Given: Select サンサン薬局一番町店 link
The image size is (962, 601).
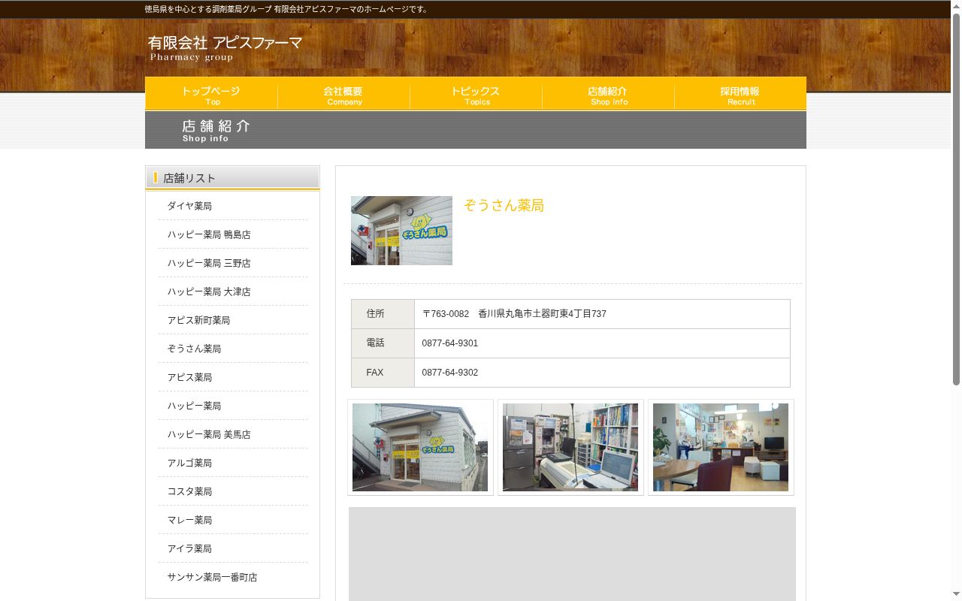Looking at the screenshot, I should tap(212, 577).
